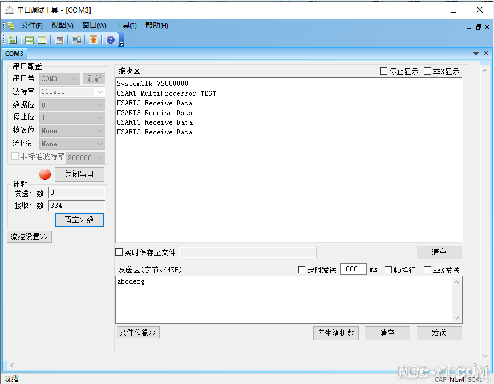Viewport: 494px width, 384px height.
Task: Open the 工具(T) menu
Action: [x=125, y=26]
